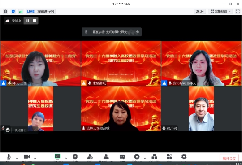Click the orange host badge on 求是讲坛
This screenshot has height=165, width=242.
84,83
